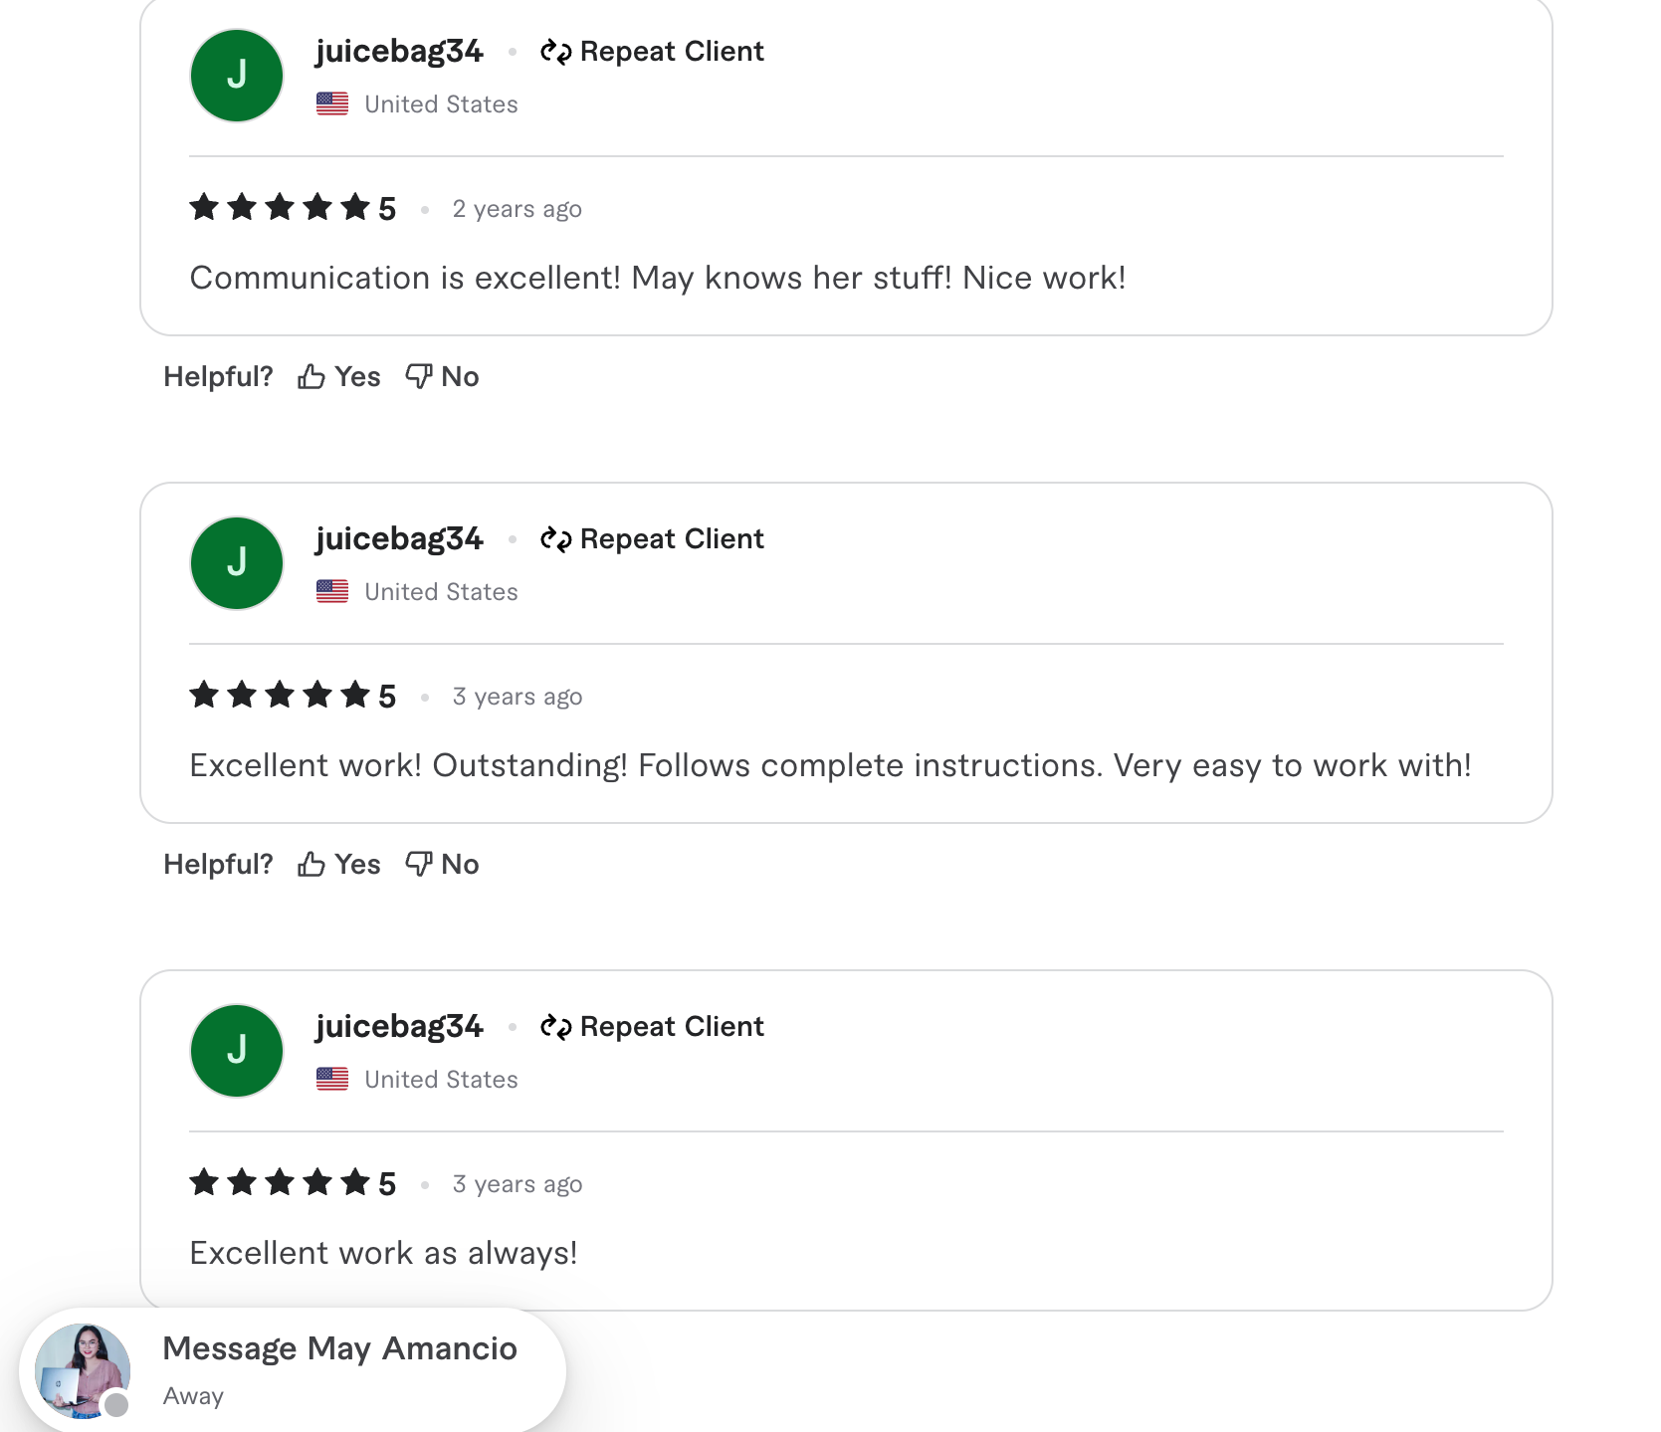Open the Message May Amancio chat
This screenshot has width=1661, height=1432.
pos(339,1349)
